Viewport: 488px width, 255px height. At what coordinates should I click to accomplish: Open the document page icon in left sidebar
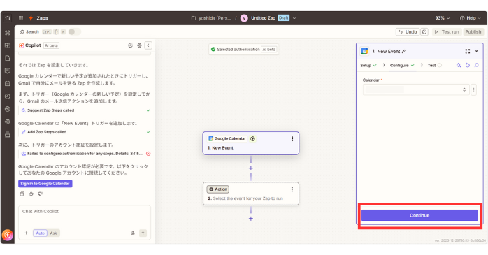[8, 58]
